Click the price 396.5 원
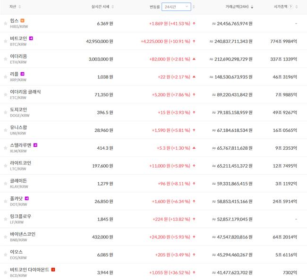This screenshot has height=280, width=307. coord(105,112)
